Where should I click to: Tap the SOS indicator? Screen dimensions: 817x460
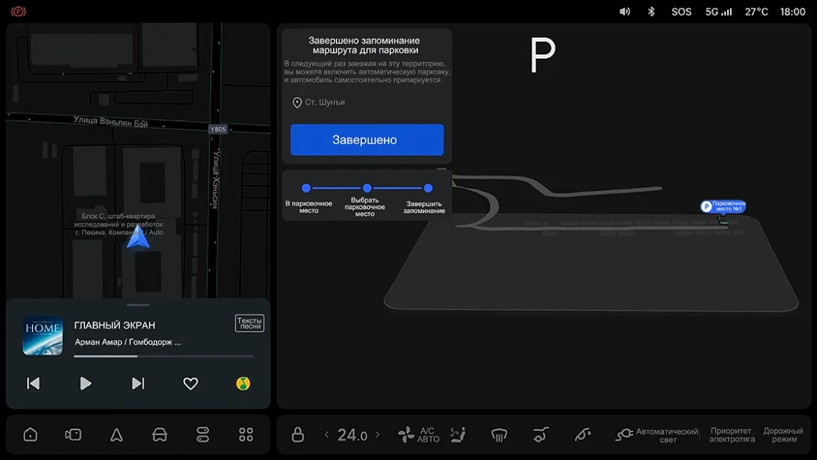[x=681, y=11]
